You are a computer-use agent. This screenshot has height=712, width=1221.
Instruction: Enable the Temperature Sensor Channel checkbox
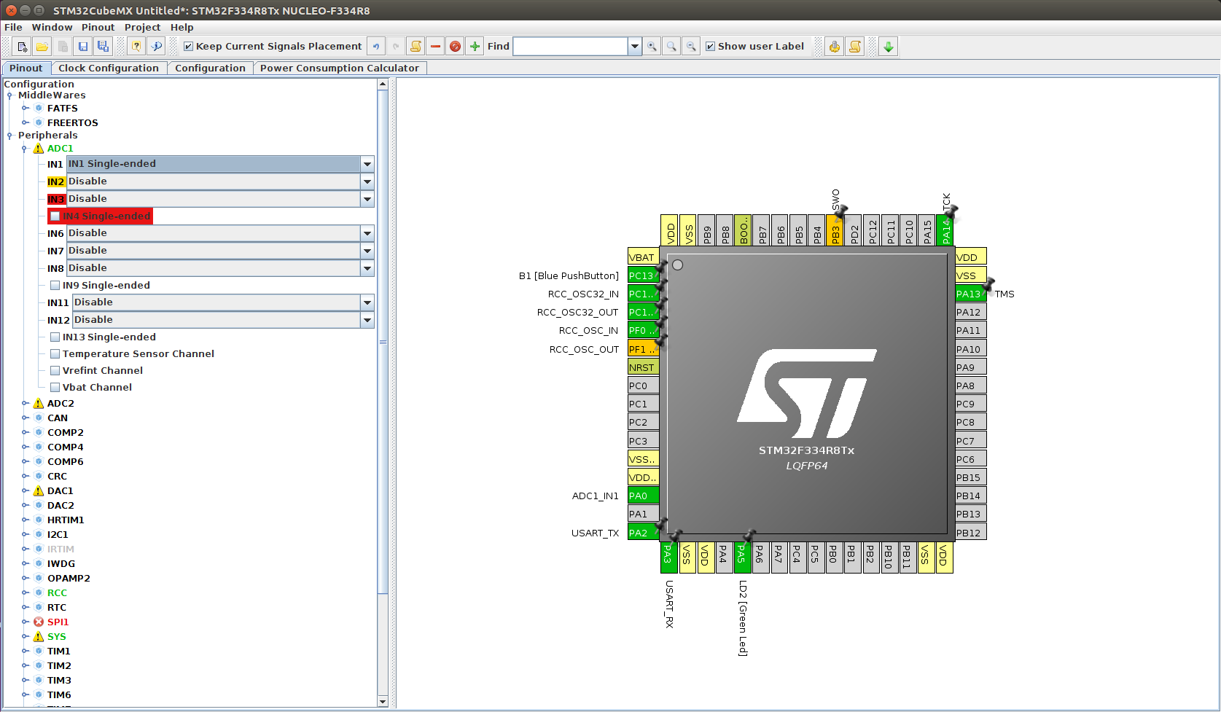55,353
